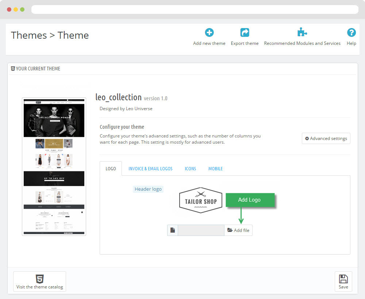Image resolution: width=365 pixels, height=299 pixels.
Task: Click the red close window dot
Action: pos(9,9)
